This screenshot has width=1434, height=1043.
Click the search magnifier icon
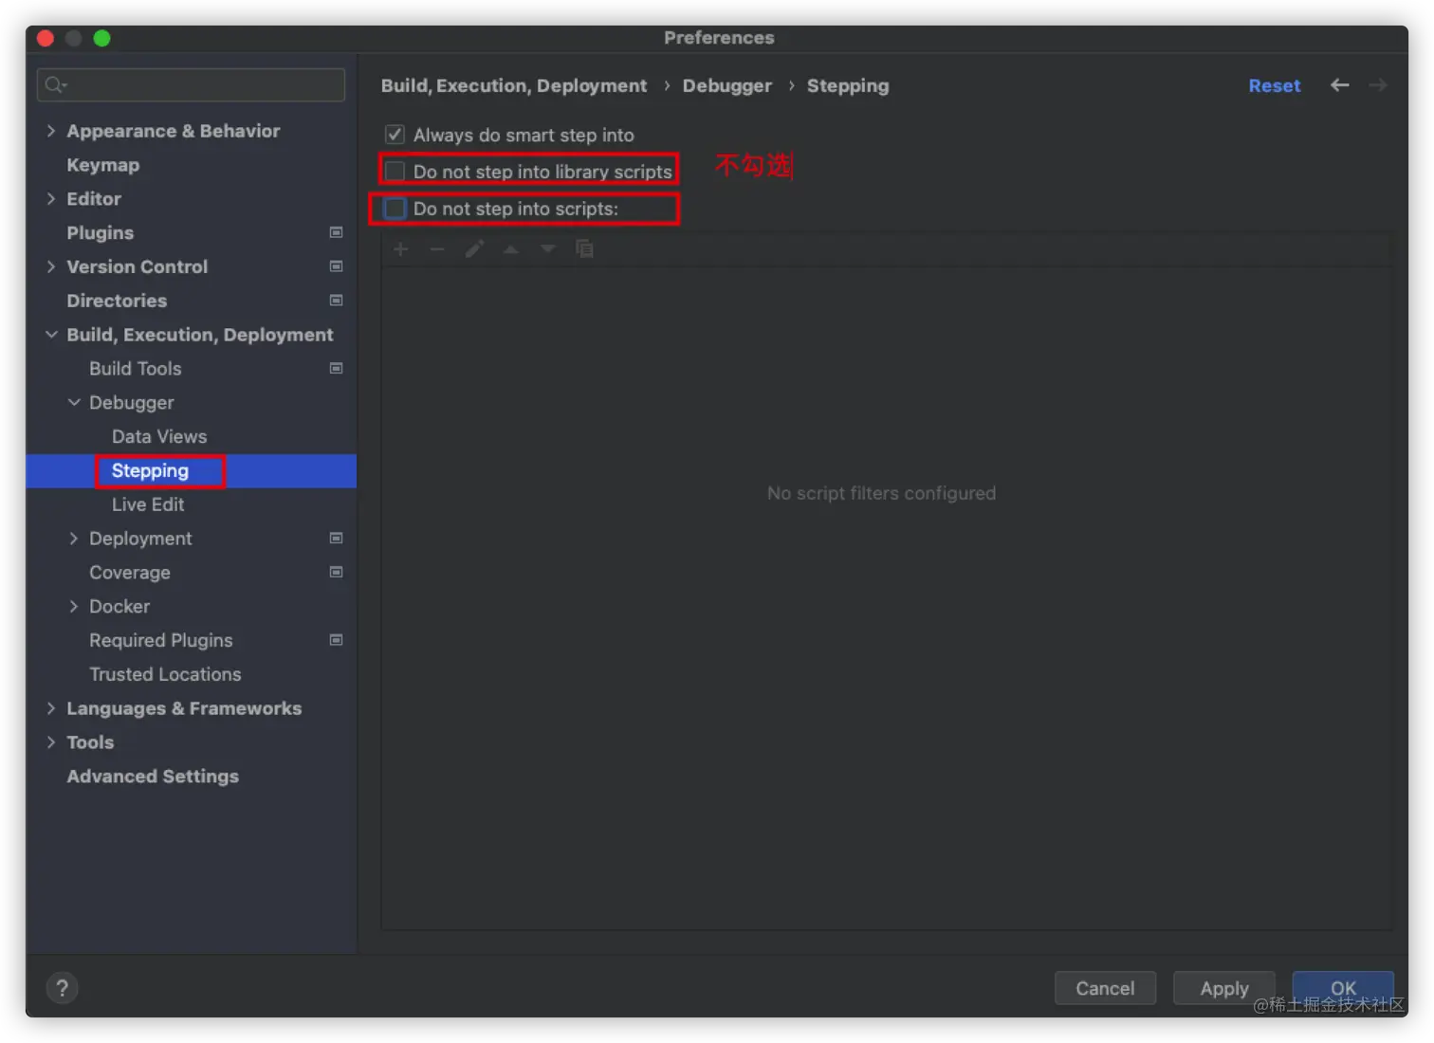click(55, 85)
